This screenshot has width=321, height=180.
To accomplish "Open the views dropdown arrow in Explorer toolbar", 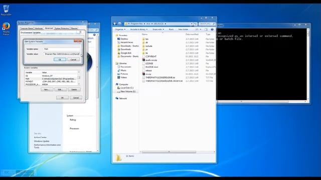I will click(x=201, y=29).
